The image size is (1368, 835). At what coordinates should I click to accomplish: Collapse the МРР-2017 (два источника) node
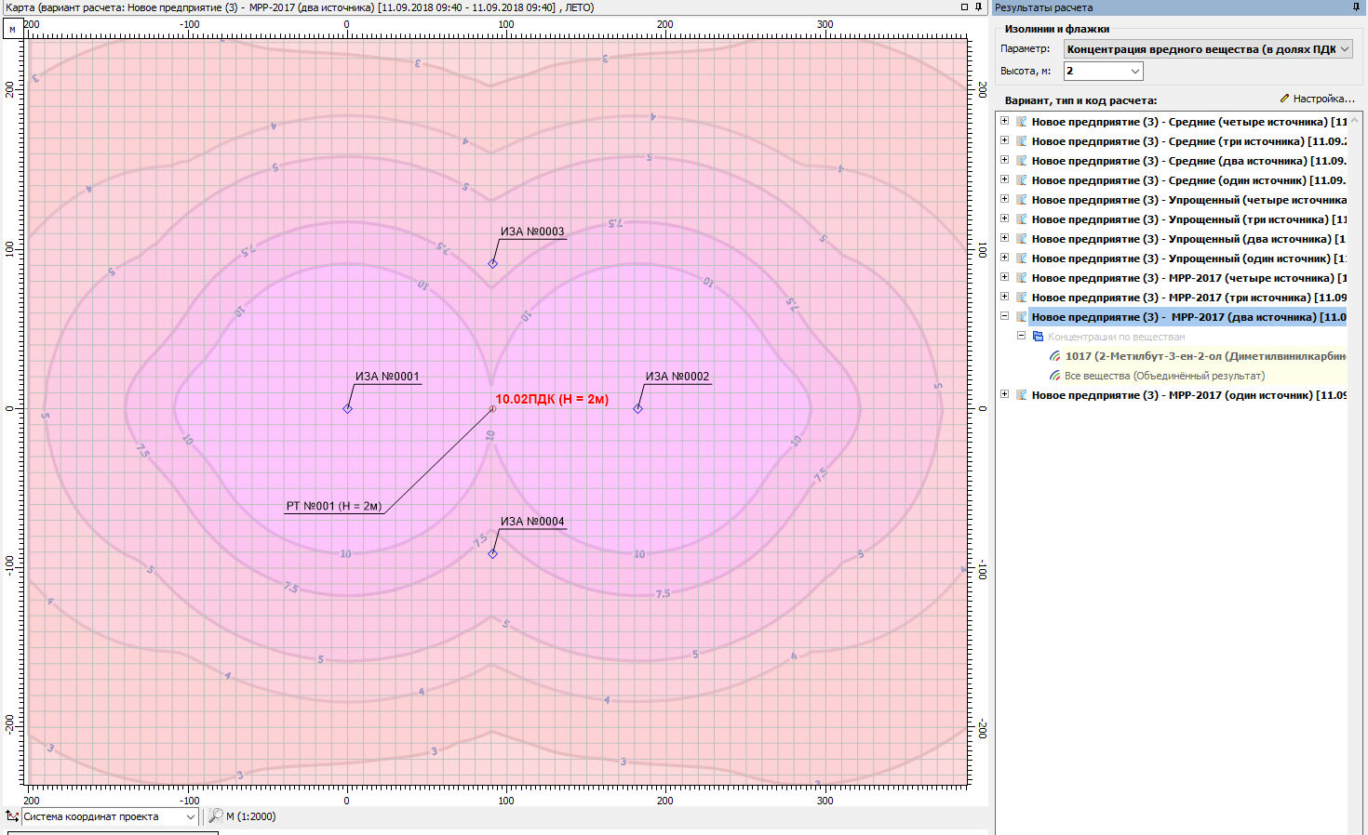click(x=1004, y=317)
